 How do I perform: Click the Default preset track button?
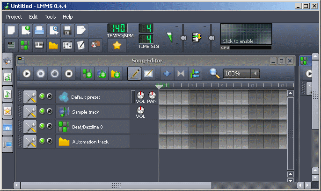pos(93,97)
